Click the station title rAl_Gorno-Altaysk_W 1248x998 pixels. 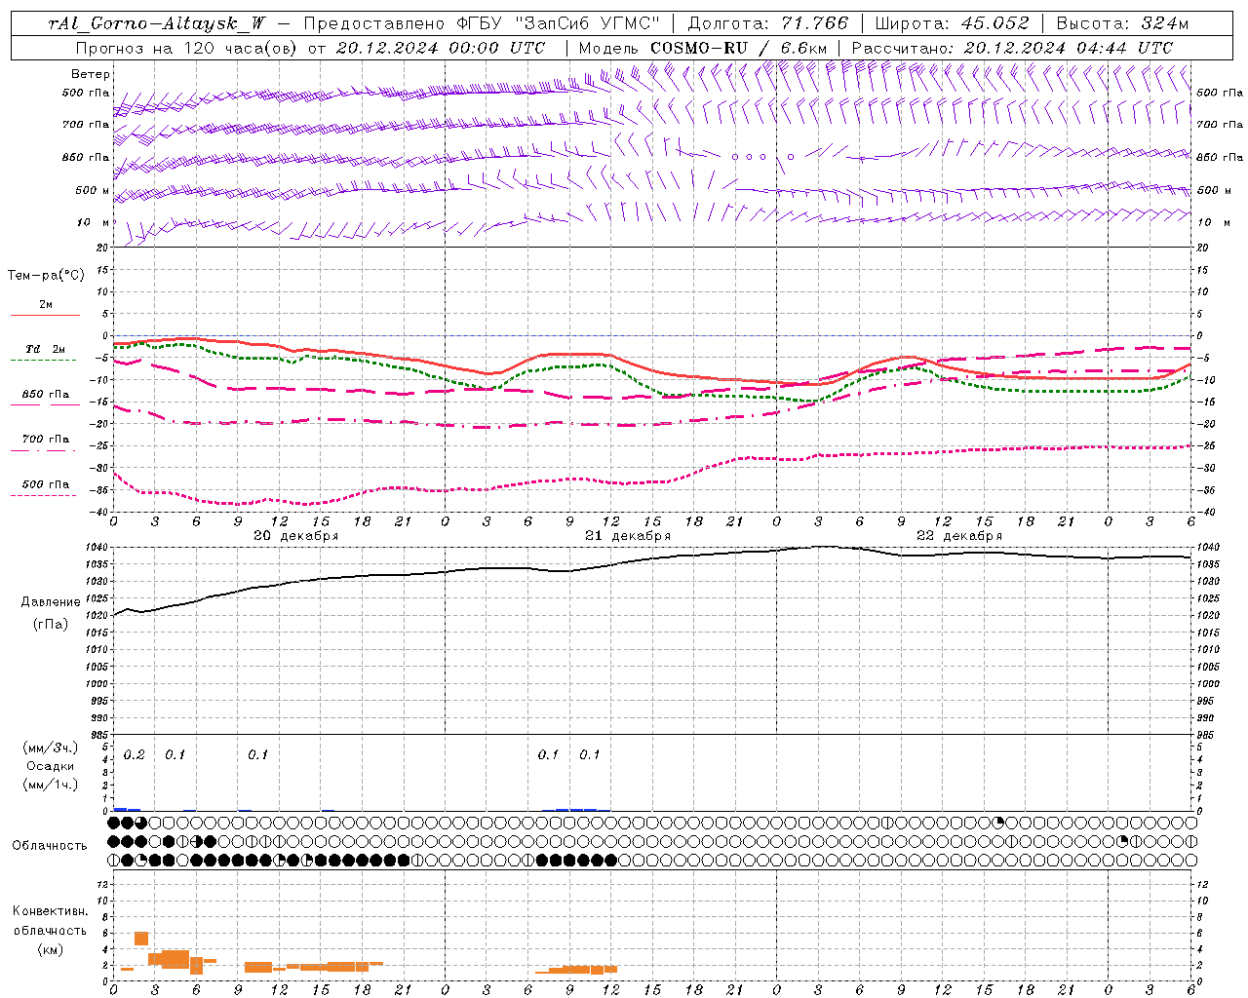(159, 23)
